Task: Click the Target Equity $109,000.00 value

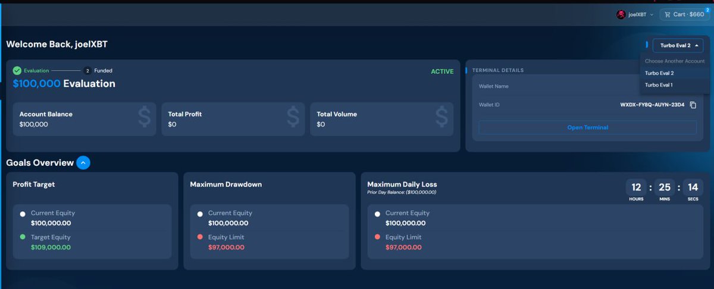Action: 51,247
